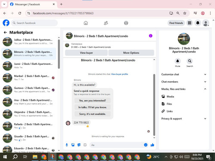Open a new browser tab

tap(61, 4)
